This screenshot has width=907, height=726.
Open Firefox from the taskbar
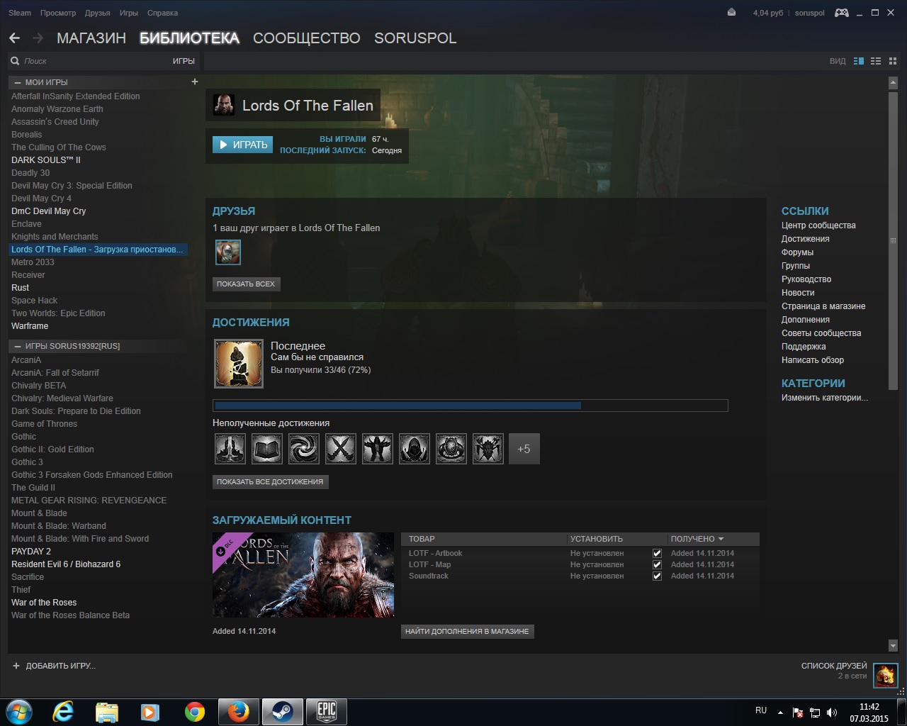pos(238,711)
